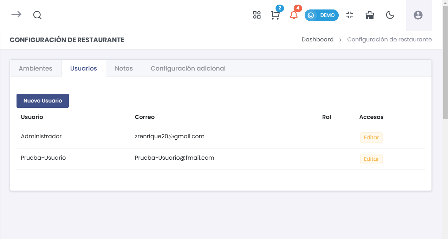Edit access for Administrador user
The image size is (448, 239).
(x=371, y=138)
